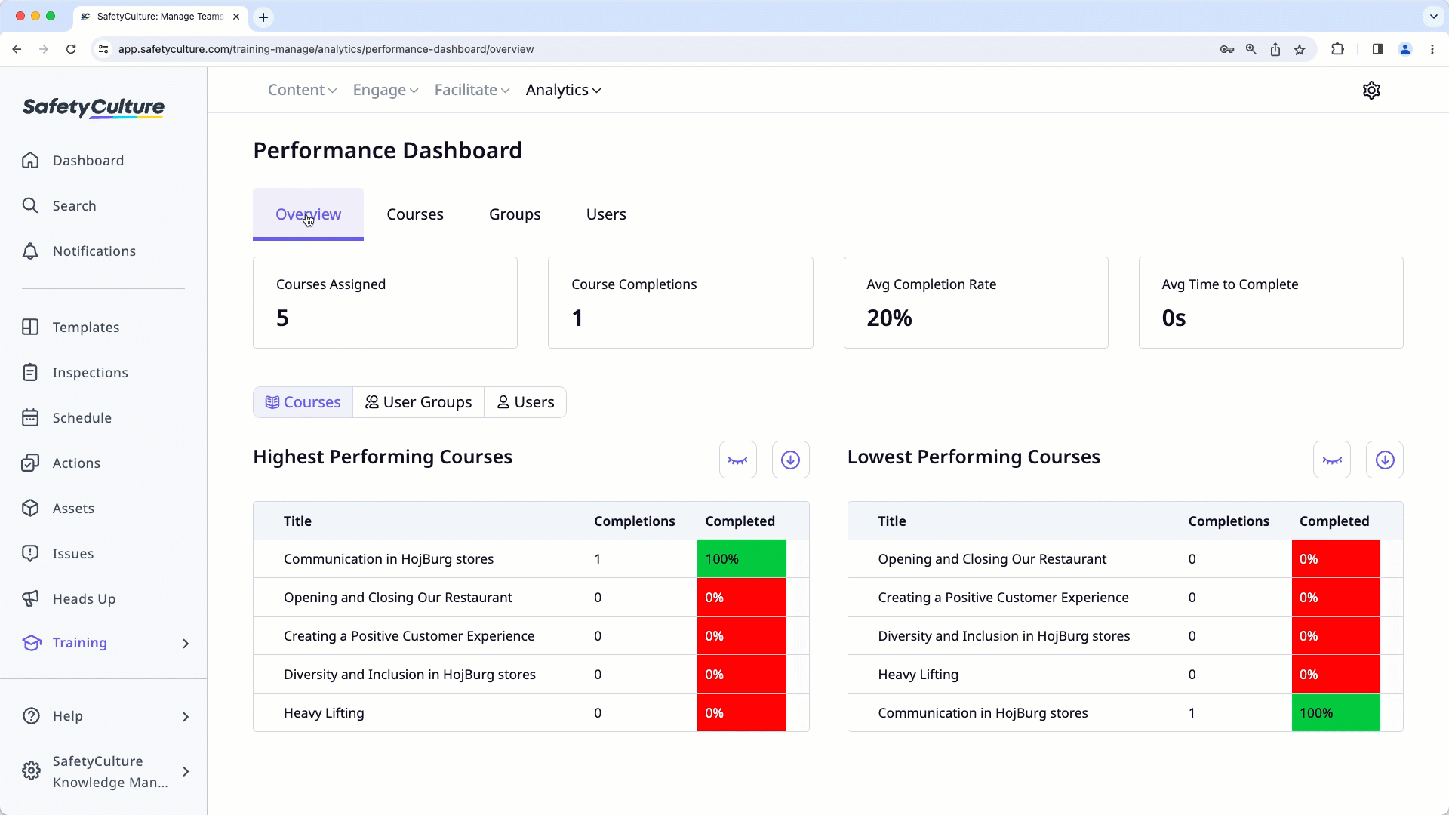
Task: Expand the Training submenu chevron
Action: (186, 643)
